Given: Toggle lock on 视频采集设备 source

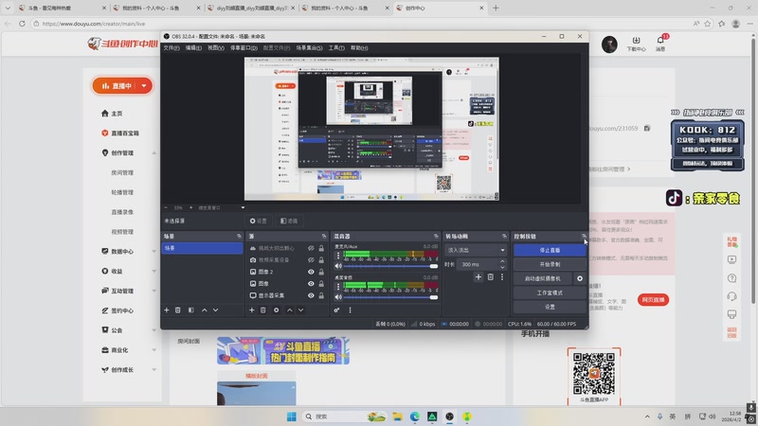Looking at the screenshot, I should 321,259.
